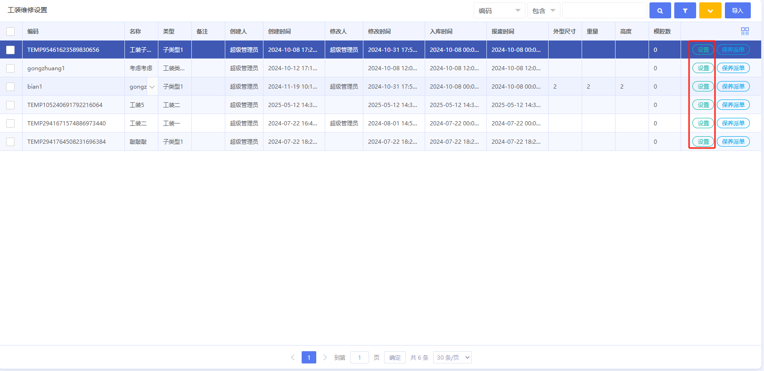Click 设置 for the gongzhuang1 row
764x371 pixels.
tap(703, 68)
